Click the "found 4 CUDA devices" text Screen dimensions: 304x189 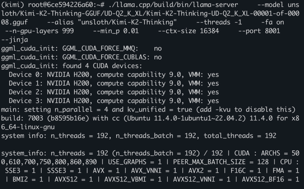tap(102, 66)
